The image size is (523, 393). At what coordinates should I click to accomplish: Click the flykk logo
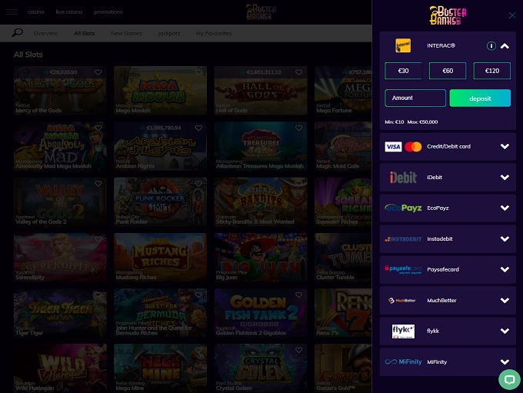[403, 331]
